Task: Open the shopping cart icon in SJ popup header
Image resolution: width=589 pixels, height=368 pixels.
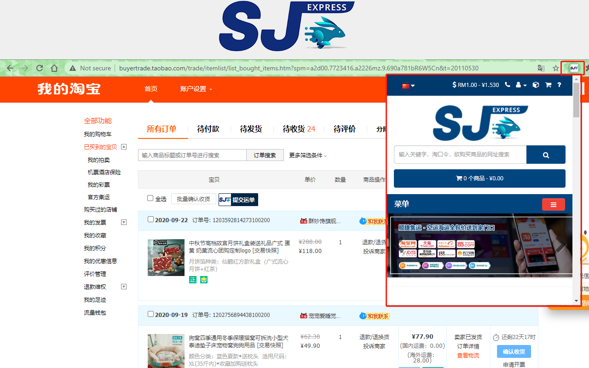Action: tap(548, 85)
